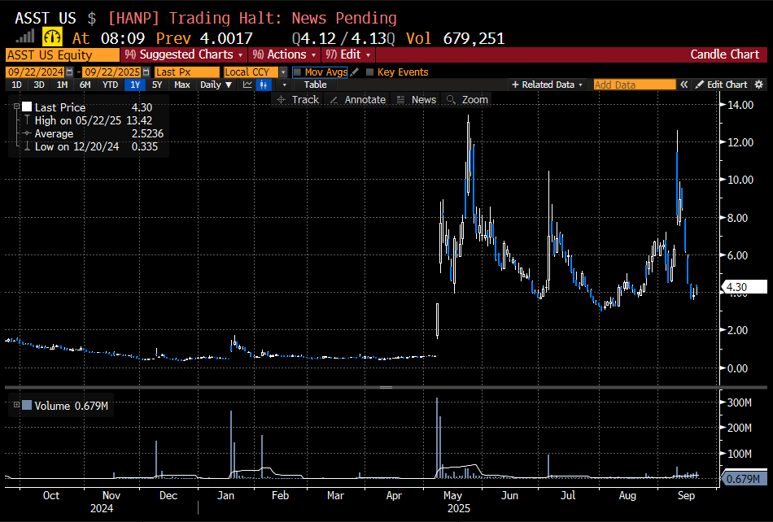Click the end date field 09/22/2025
The image size is (773, 522).
[x=112, y=72]
